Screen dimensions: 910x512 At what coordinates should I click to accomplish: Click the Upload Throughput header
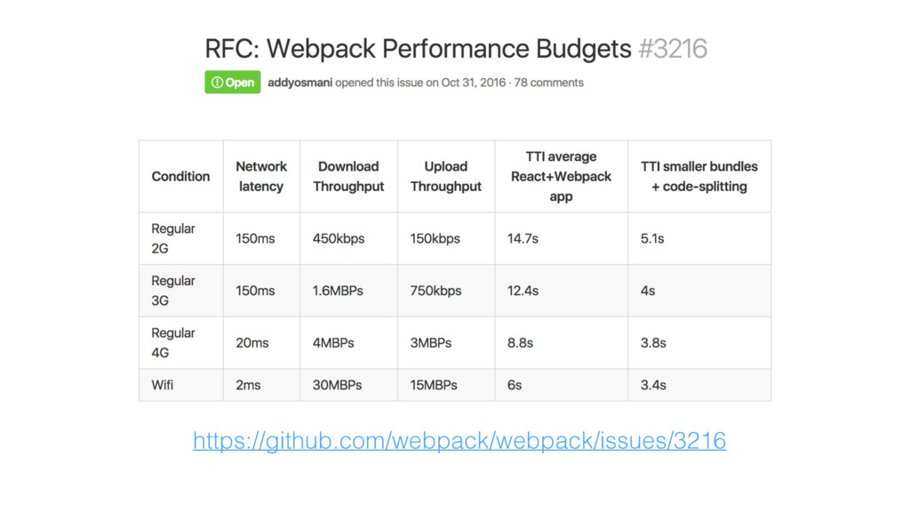coord(445,176)
